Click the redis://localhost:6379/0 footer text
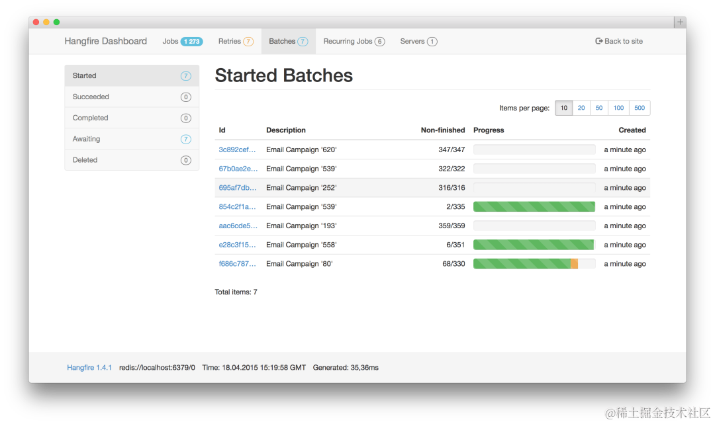This screenshot has height=424, width=715. point(157,368)
